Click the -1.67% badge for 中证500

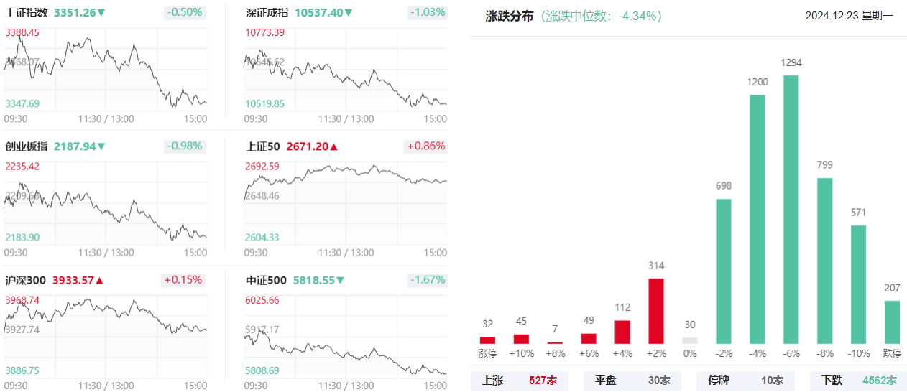(x=427, y=280)
